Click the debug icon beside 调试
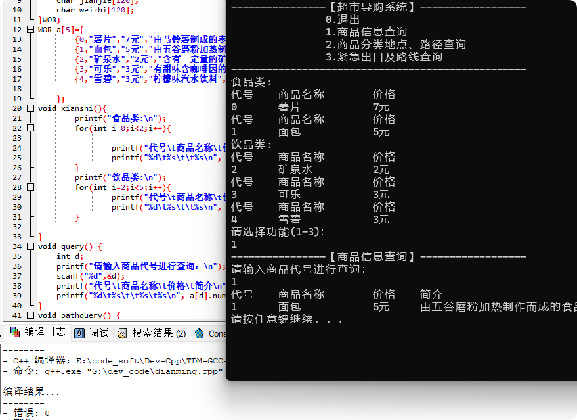This screenshot has width=577, height=420. (79, 333)
